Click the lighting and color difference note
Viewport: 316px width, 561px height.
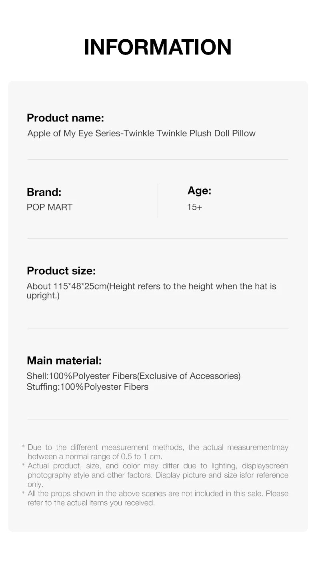point(158,475)
